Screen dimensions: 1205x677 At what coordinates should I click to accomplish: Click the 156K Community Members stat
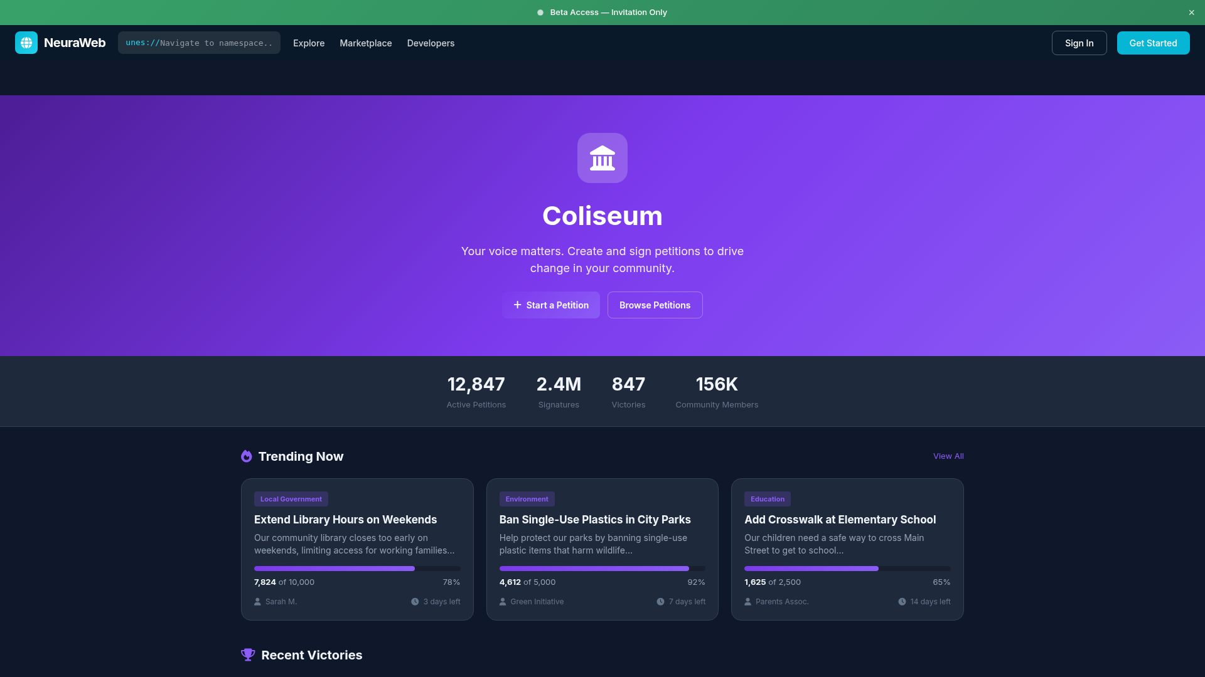point(717,392)
